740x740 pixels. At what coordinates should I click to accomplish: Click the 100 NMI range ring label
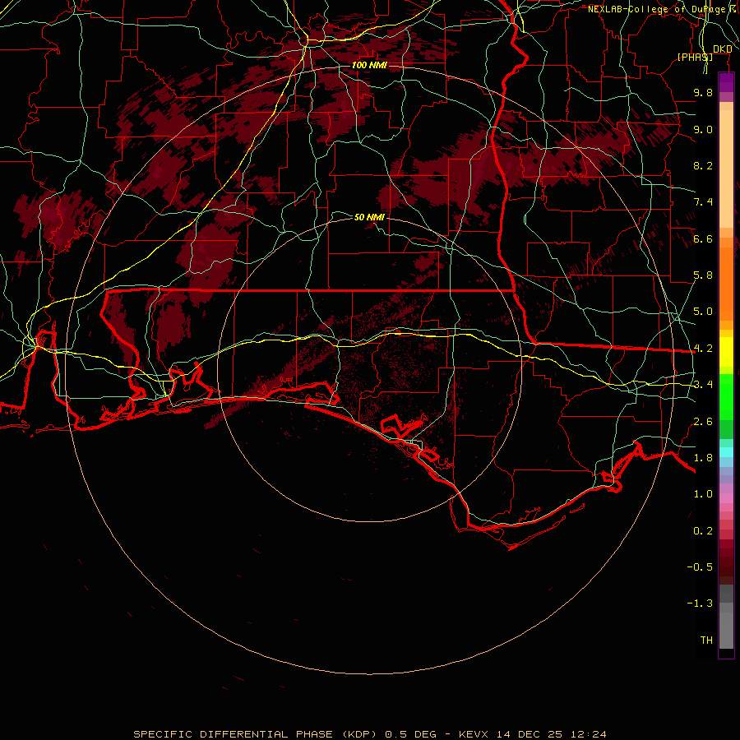tap(369, 65)
